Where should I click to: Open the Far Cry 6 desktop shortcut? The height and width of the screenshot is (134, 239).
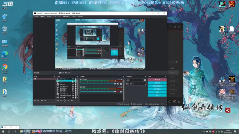232,5
